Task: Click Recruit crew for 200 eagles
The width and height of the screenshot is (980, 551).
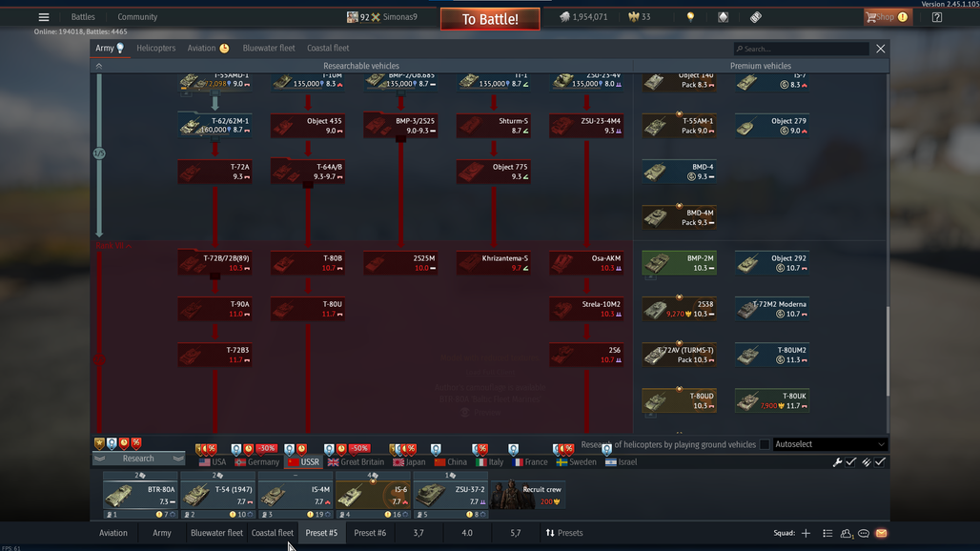Action: click(x=527, y=494)
